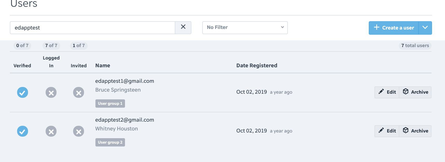Click the User group 1 tag
The height and width of the screenshot is (162, 445).
(110, 104)
